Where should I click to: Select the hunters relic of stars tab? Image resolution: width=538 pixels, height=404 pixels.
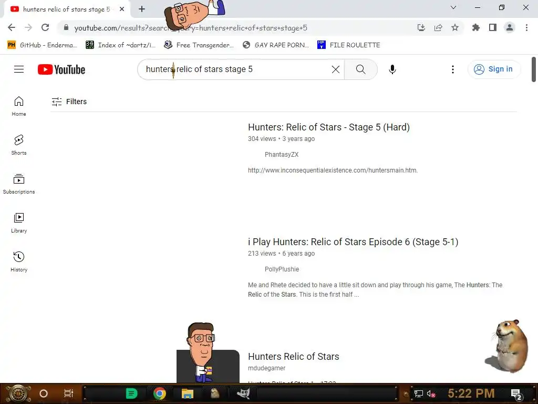tap(66, 9)
